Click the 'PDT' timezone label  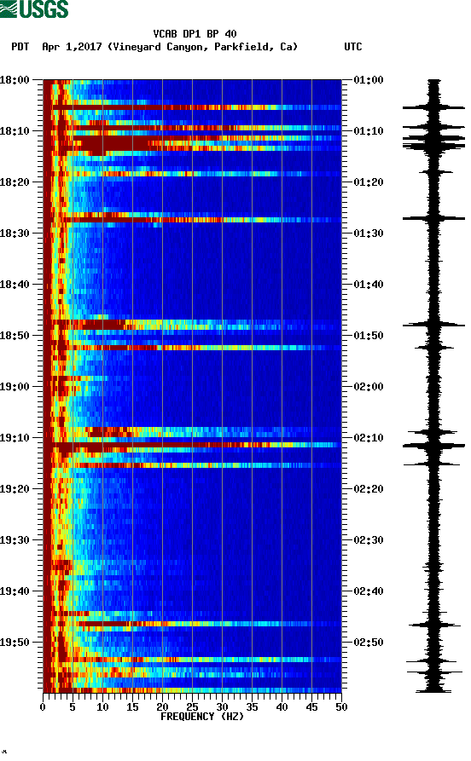pos(20,47)
